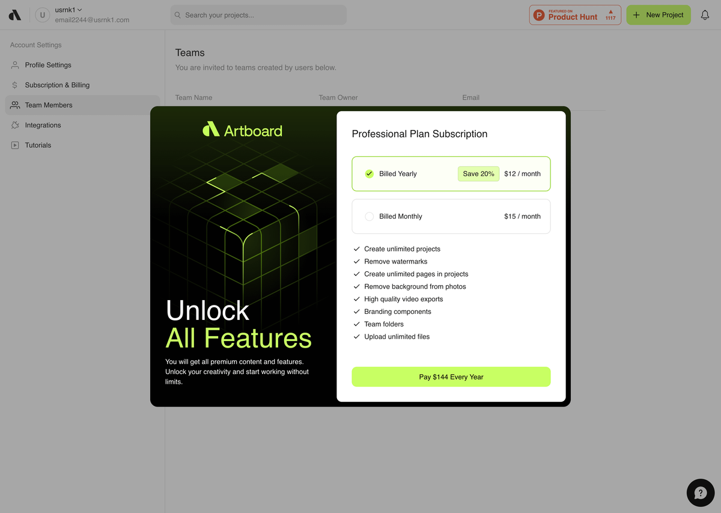The image size is (721, 513).
Task: Expand the usrnk1 account dropdown chevron
Action: pyautogui.click(x=80, y=10)
